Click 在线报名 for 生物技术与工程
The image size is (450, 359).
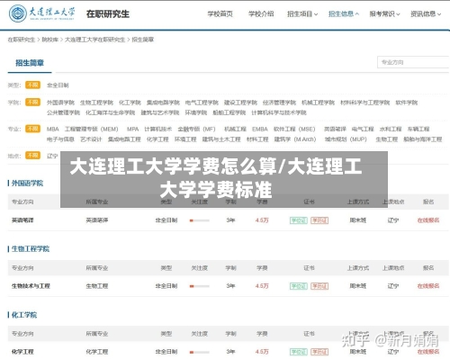coord(428,286)
